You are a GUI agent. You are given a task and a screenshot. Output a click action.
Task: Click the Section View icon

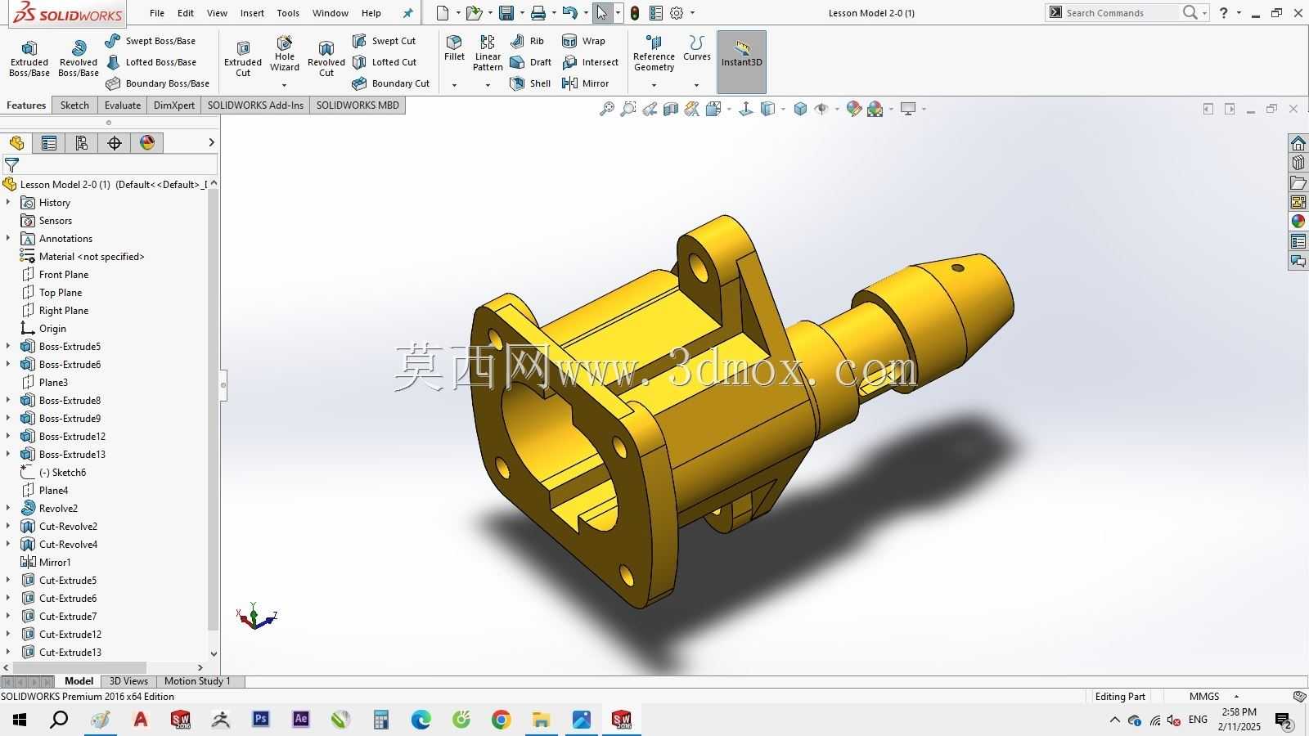pos(671,109)
